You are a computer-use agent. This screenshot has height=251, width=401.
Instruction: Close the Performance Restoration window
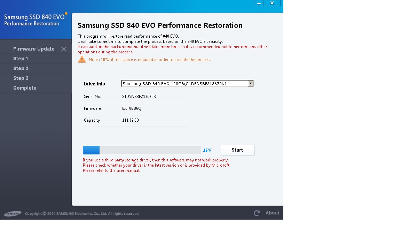272,3
